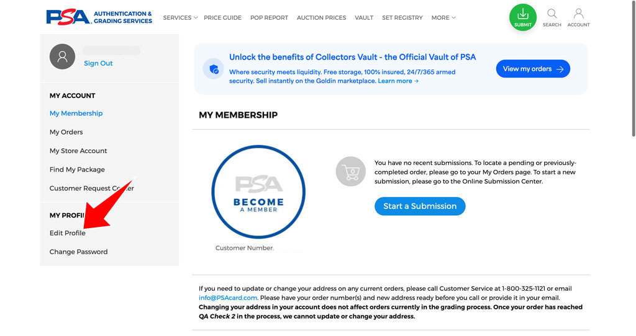Go to Auction Prices page
This screenshot has height=336, width=636.
pos(321,18)
